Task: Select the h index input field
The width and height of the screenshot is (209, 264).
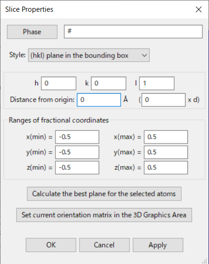Action: (59, 83)
